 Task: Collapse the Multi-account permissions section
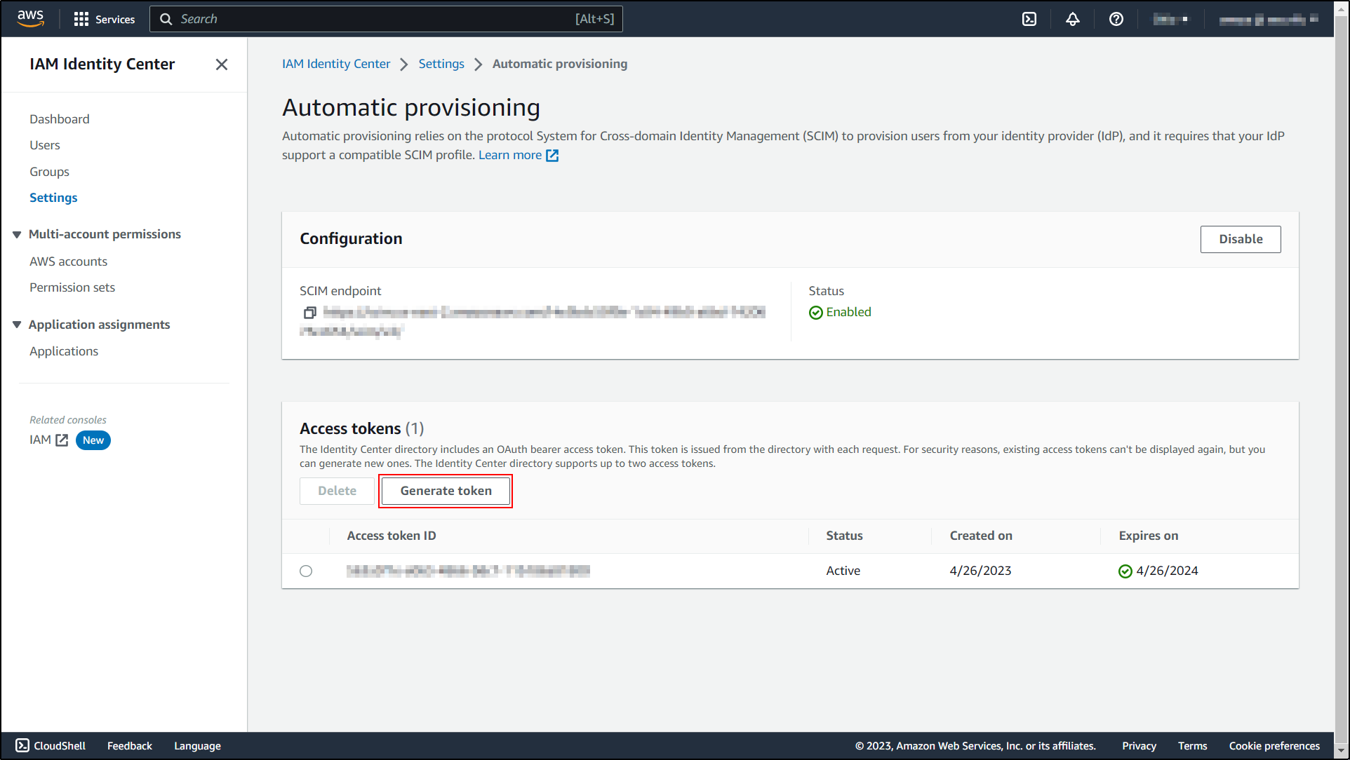pyautogui.click(x=17, y=234)
